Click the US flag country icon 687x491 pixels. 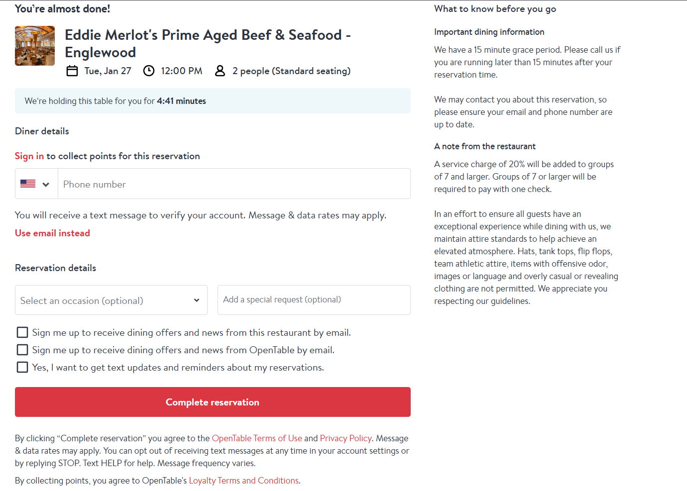[x=28, y=184]
